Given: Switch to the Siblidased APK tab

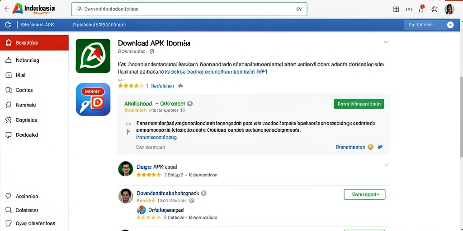Looking at the screenshot, I should click(38, 25).
